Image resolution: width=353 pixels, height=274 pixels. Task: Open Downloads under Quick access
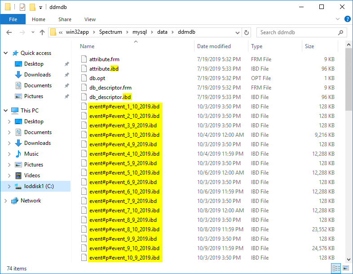click(x=37, y=75)
